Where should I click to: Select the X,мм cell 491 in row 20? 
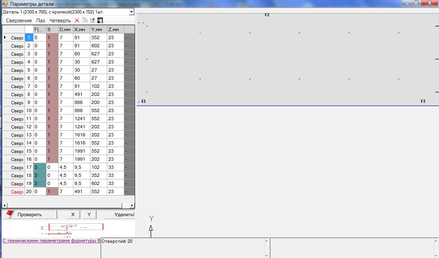click(x=82, y=191)
